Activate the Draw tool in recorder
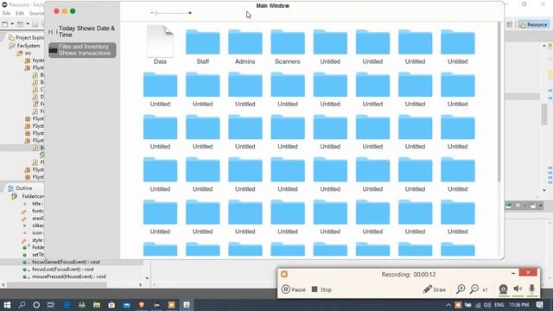This screenshot has height=311, width=553. click(x=434, y=289)
